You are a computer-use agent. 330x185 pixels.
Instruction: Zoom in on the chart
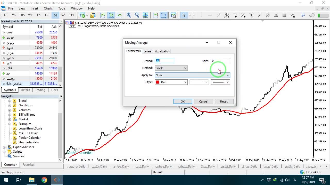tap(129, 15)
